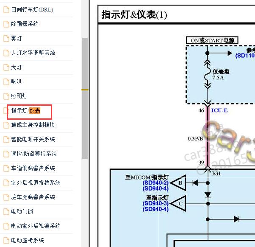
Task: Click the document icon beside 大灯
Action: coord(6,67)
